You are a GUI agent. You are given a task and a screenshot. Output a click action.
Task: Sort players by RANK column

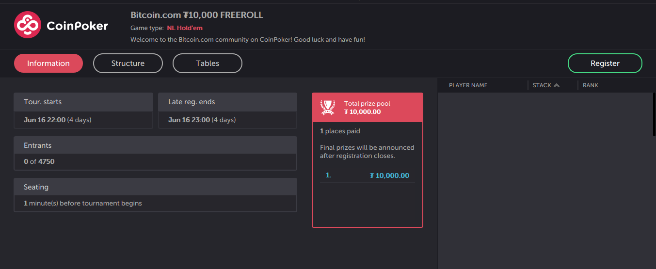click(x=591, y=85)
